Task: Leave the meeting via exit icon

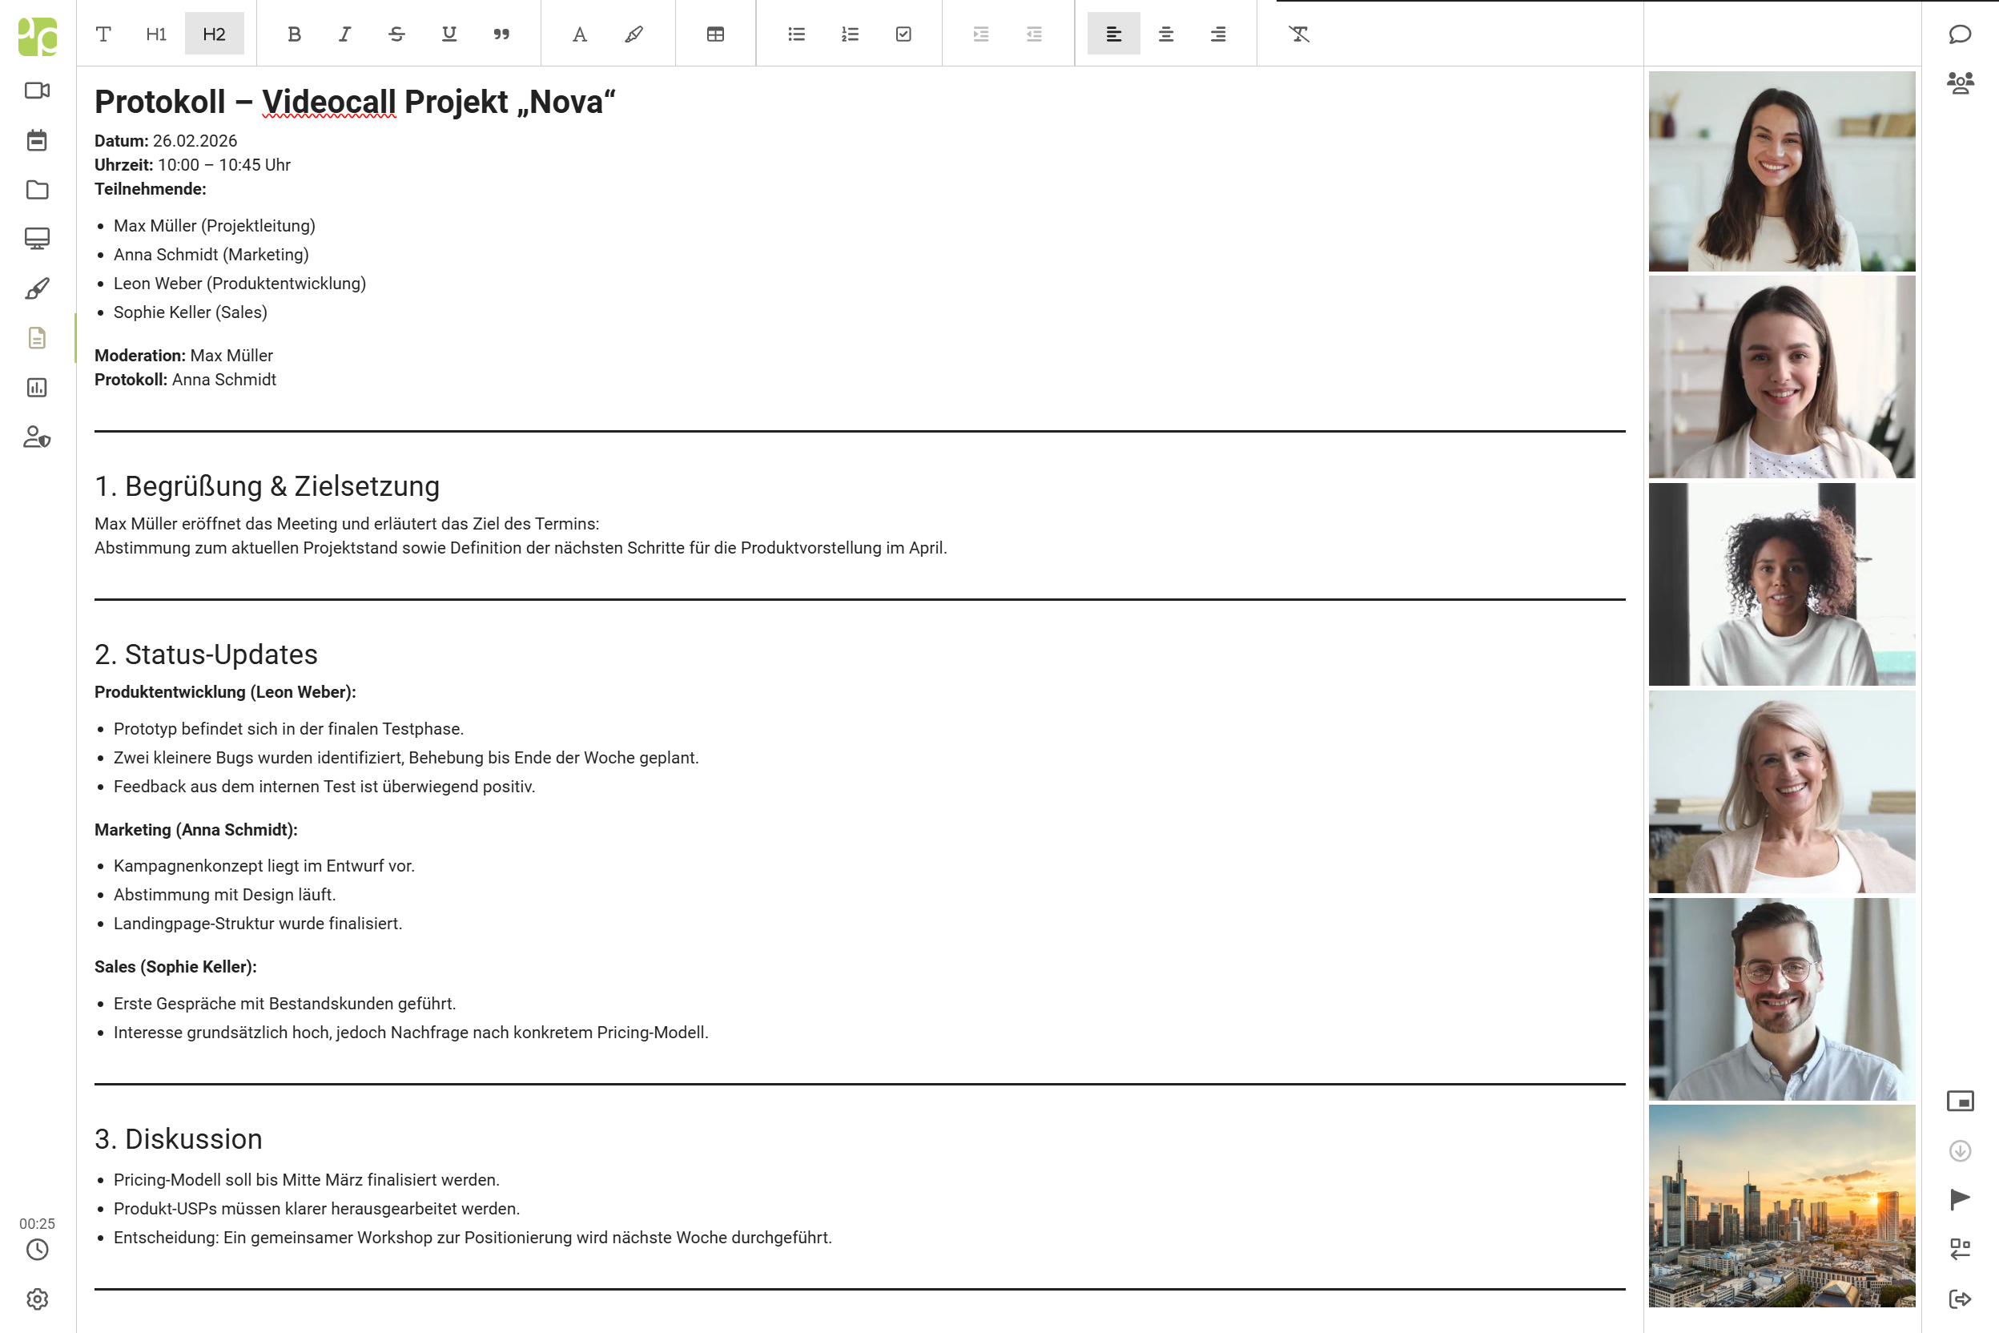Action: point(1959,1298)
